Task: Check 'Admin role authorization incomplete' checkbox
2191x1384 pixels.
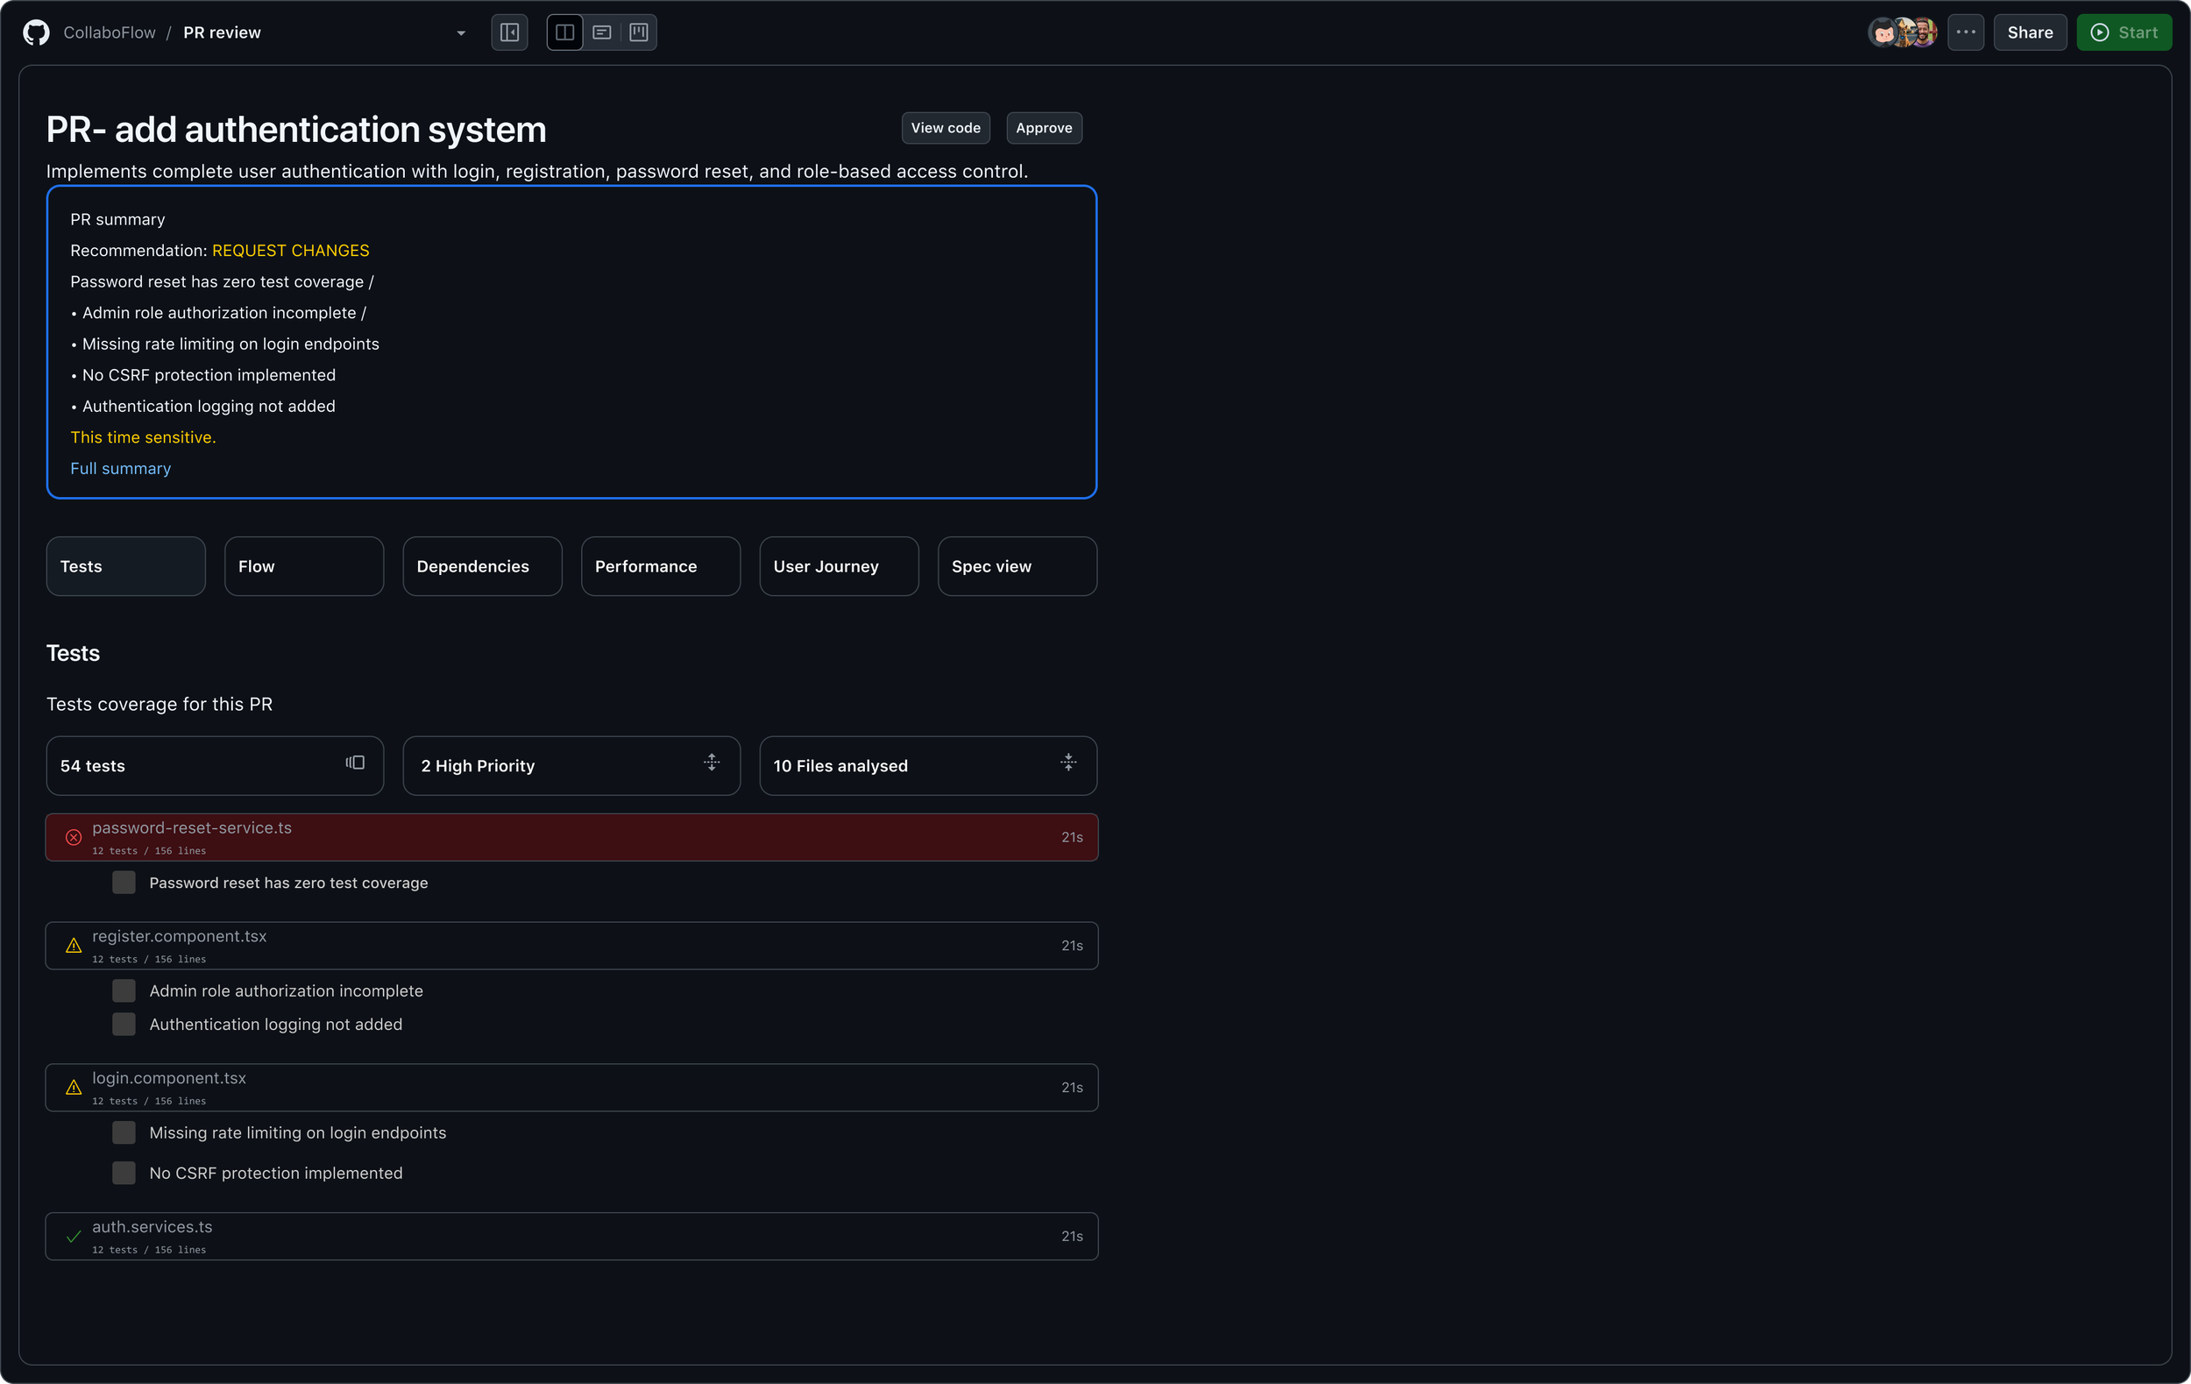Action: tap(124, 991)
